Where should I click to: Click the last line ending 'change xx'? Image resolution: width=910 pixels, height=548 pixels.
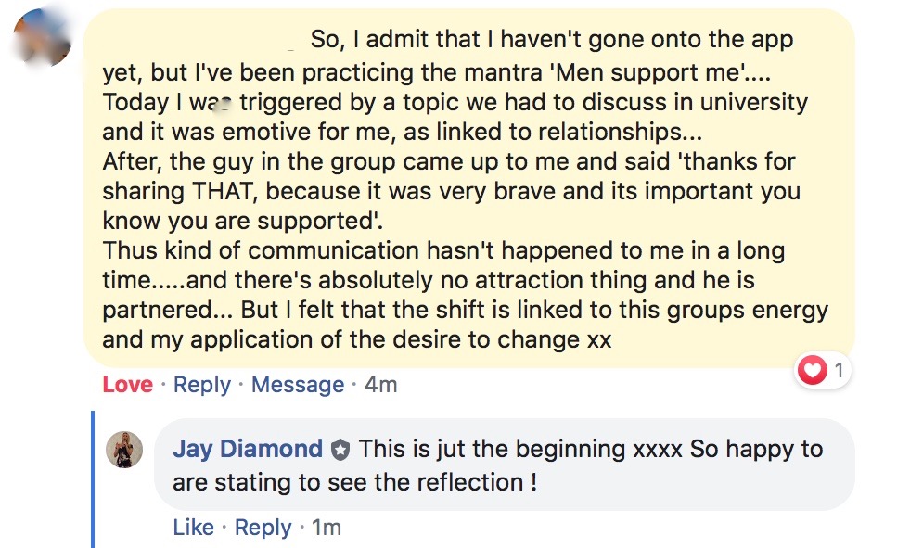[x=357, y=339]
